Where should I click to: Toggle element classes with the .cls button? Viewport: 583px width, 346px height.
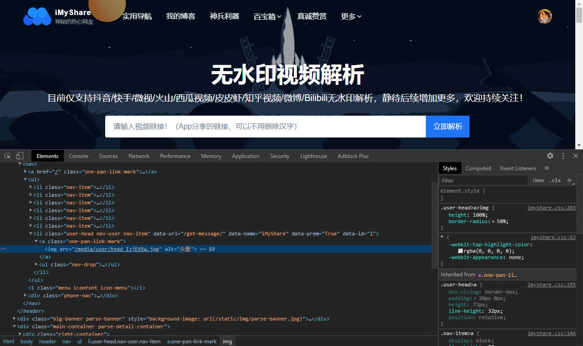[x=555, y=180]
